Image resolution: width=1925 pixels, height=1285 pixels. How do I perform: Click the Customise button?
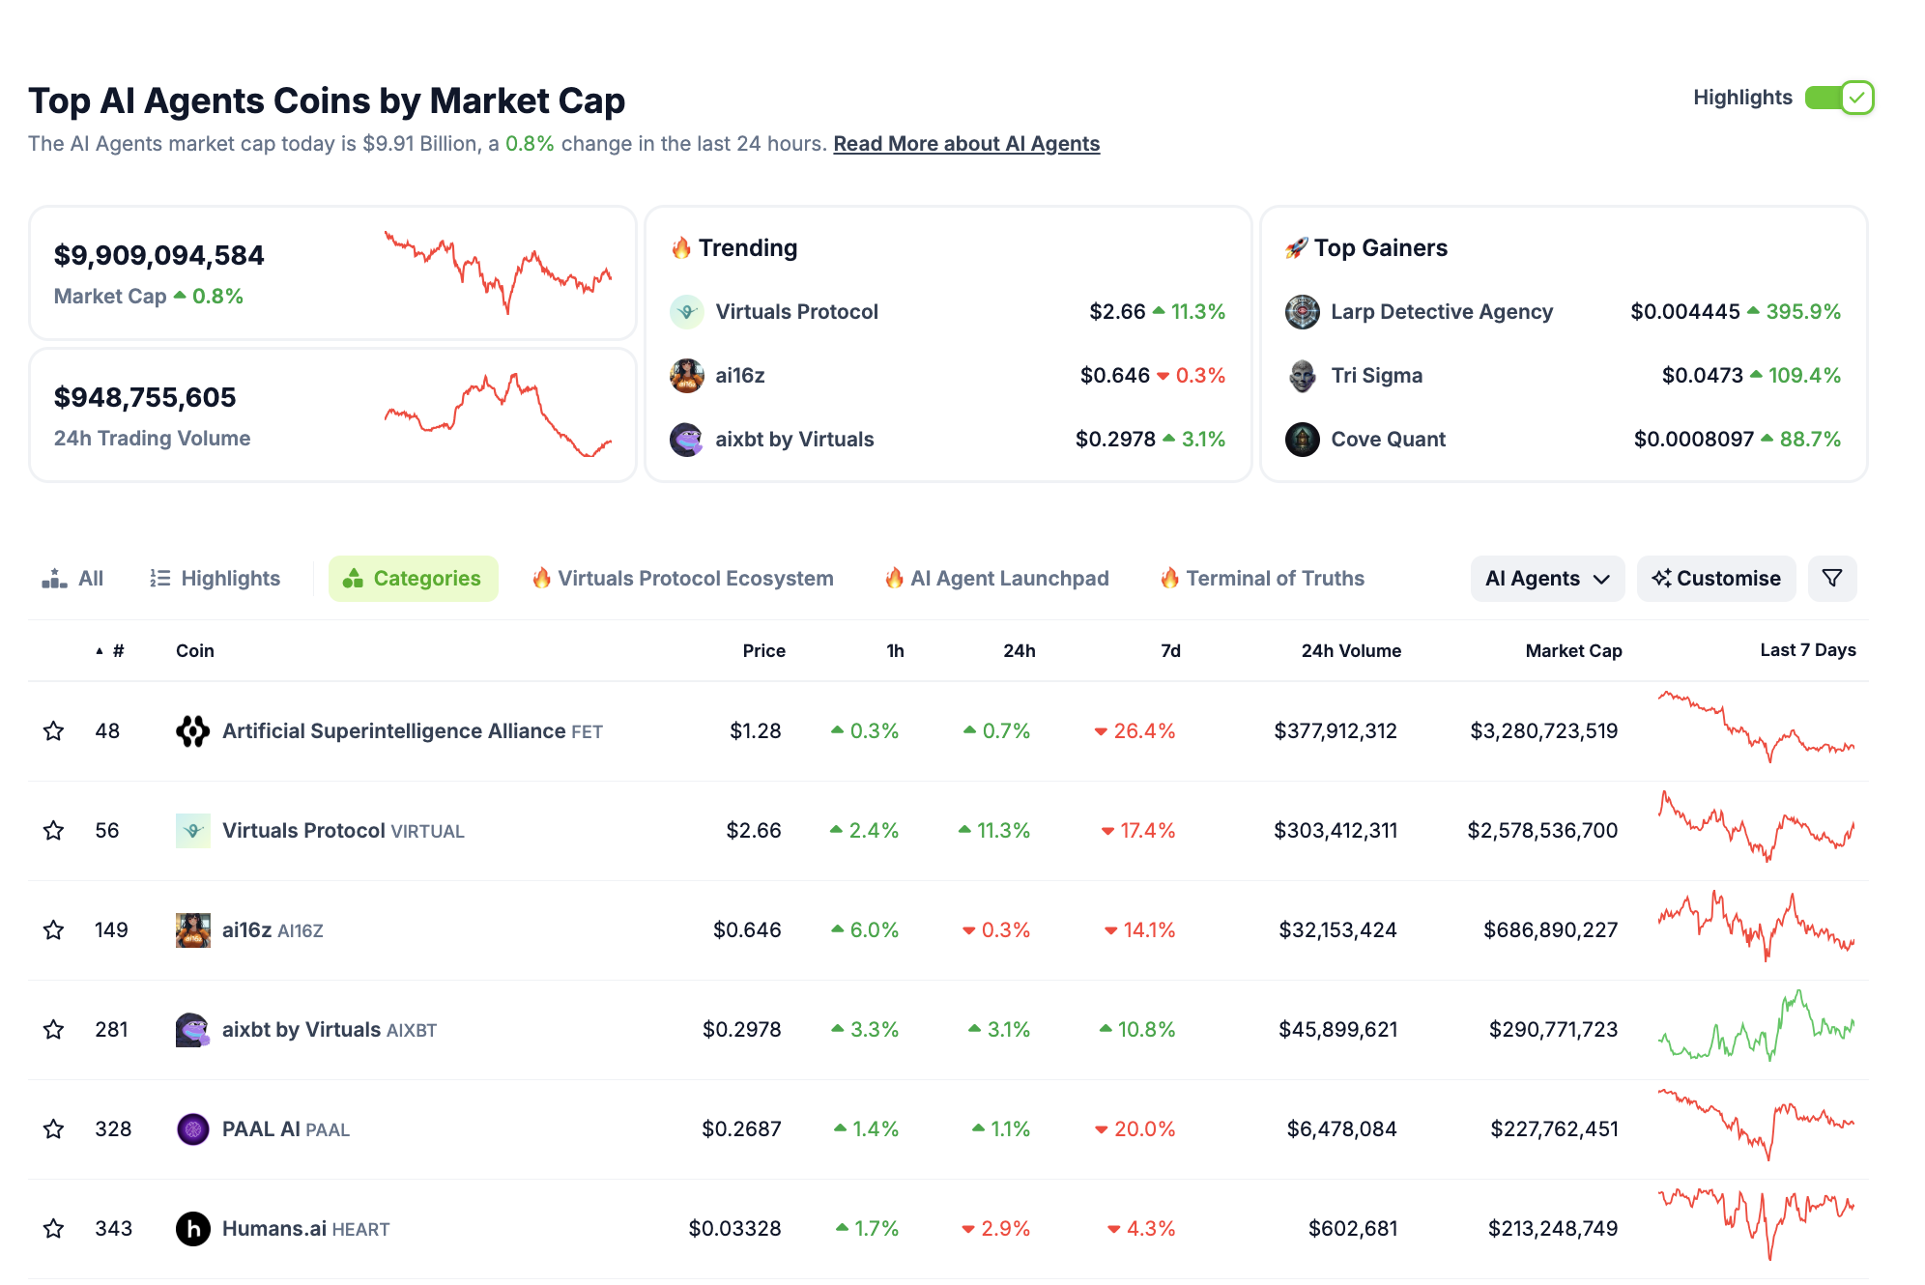pos(1715,579)
